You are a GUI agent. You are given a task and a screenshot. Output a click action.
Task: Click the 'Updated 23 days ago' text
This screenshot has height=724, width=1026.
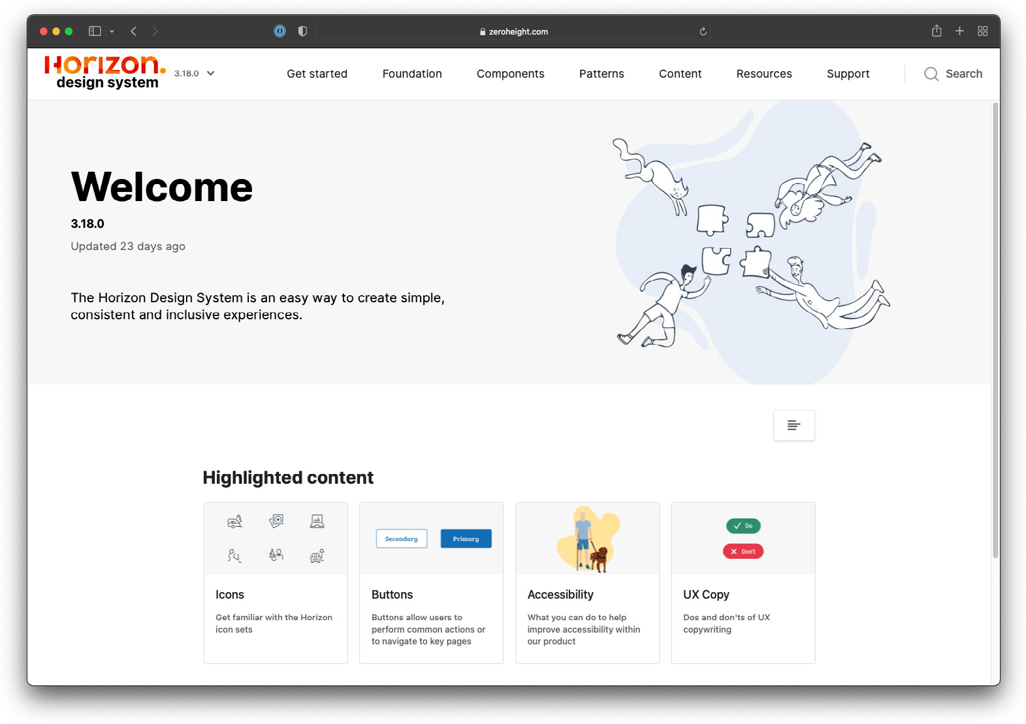pos(128,246)
